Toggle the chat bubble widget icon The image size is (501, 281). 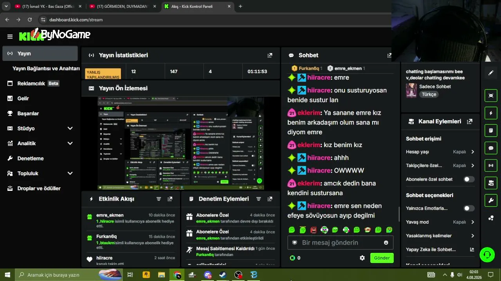click(491, 148)
